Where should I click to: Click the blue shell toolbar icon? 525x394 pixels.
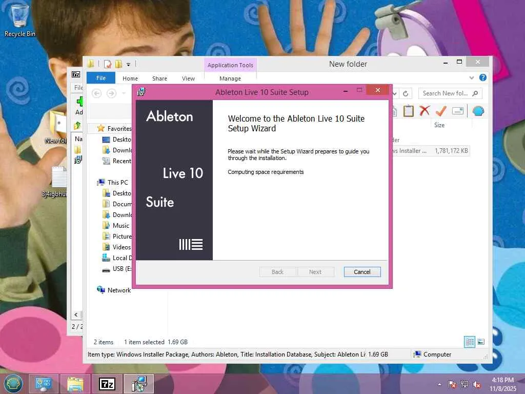478,111
